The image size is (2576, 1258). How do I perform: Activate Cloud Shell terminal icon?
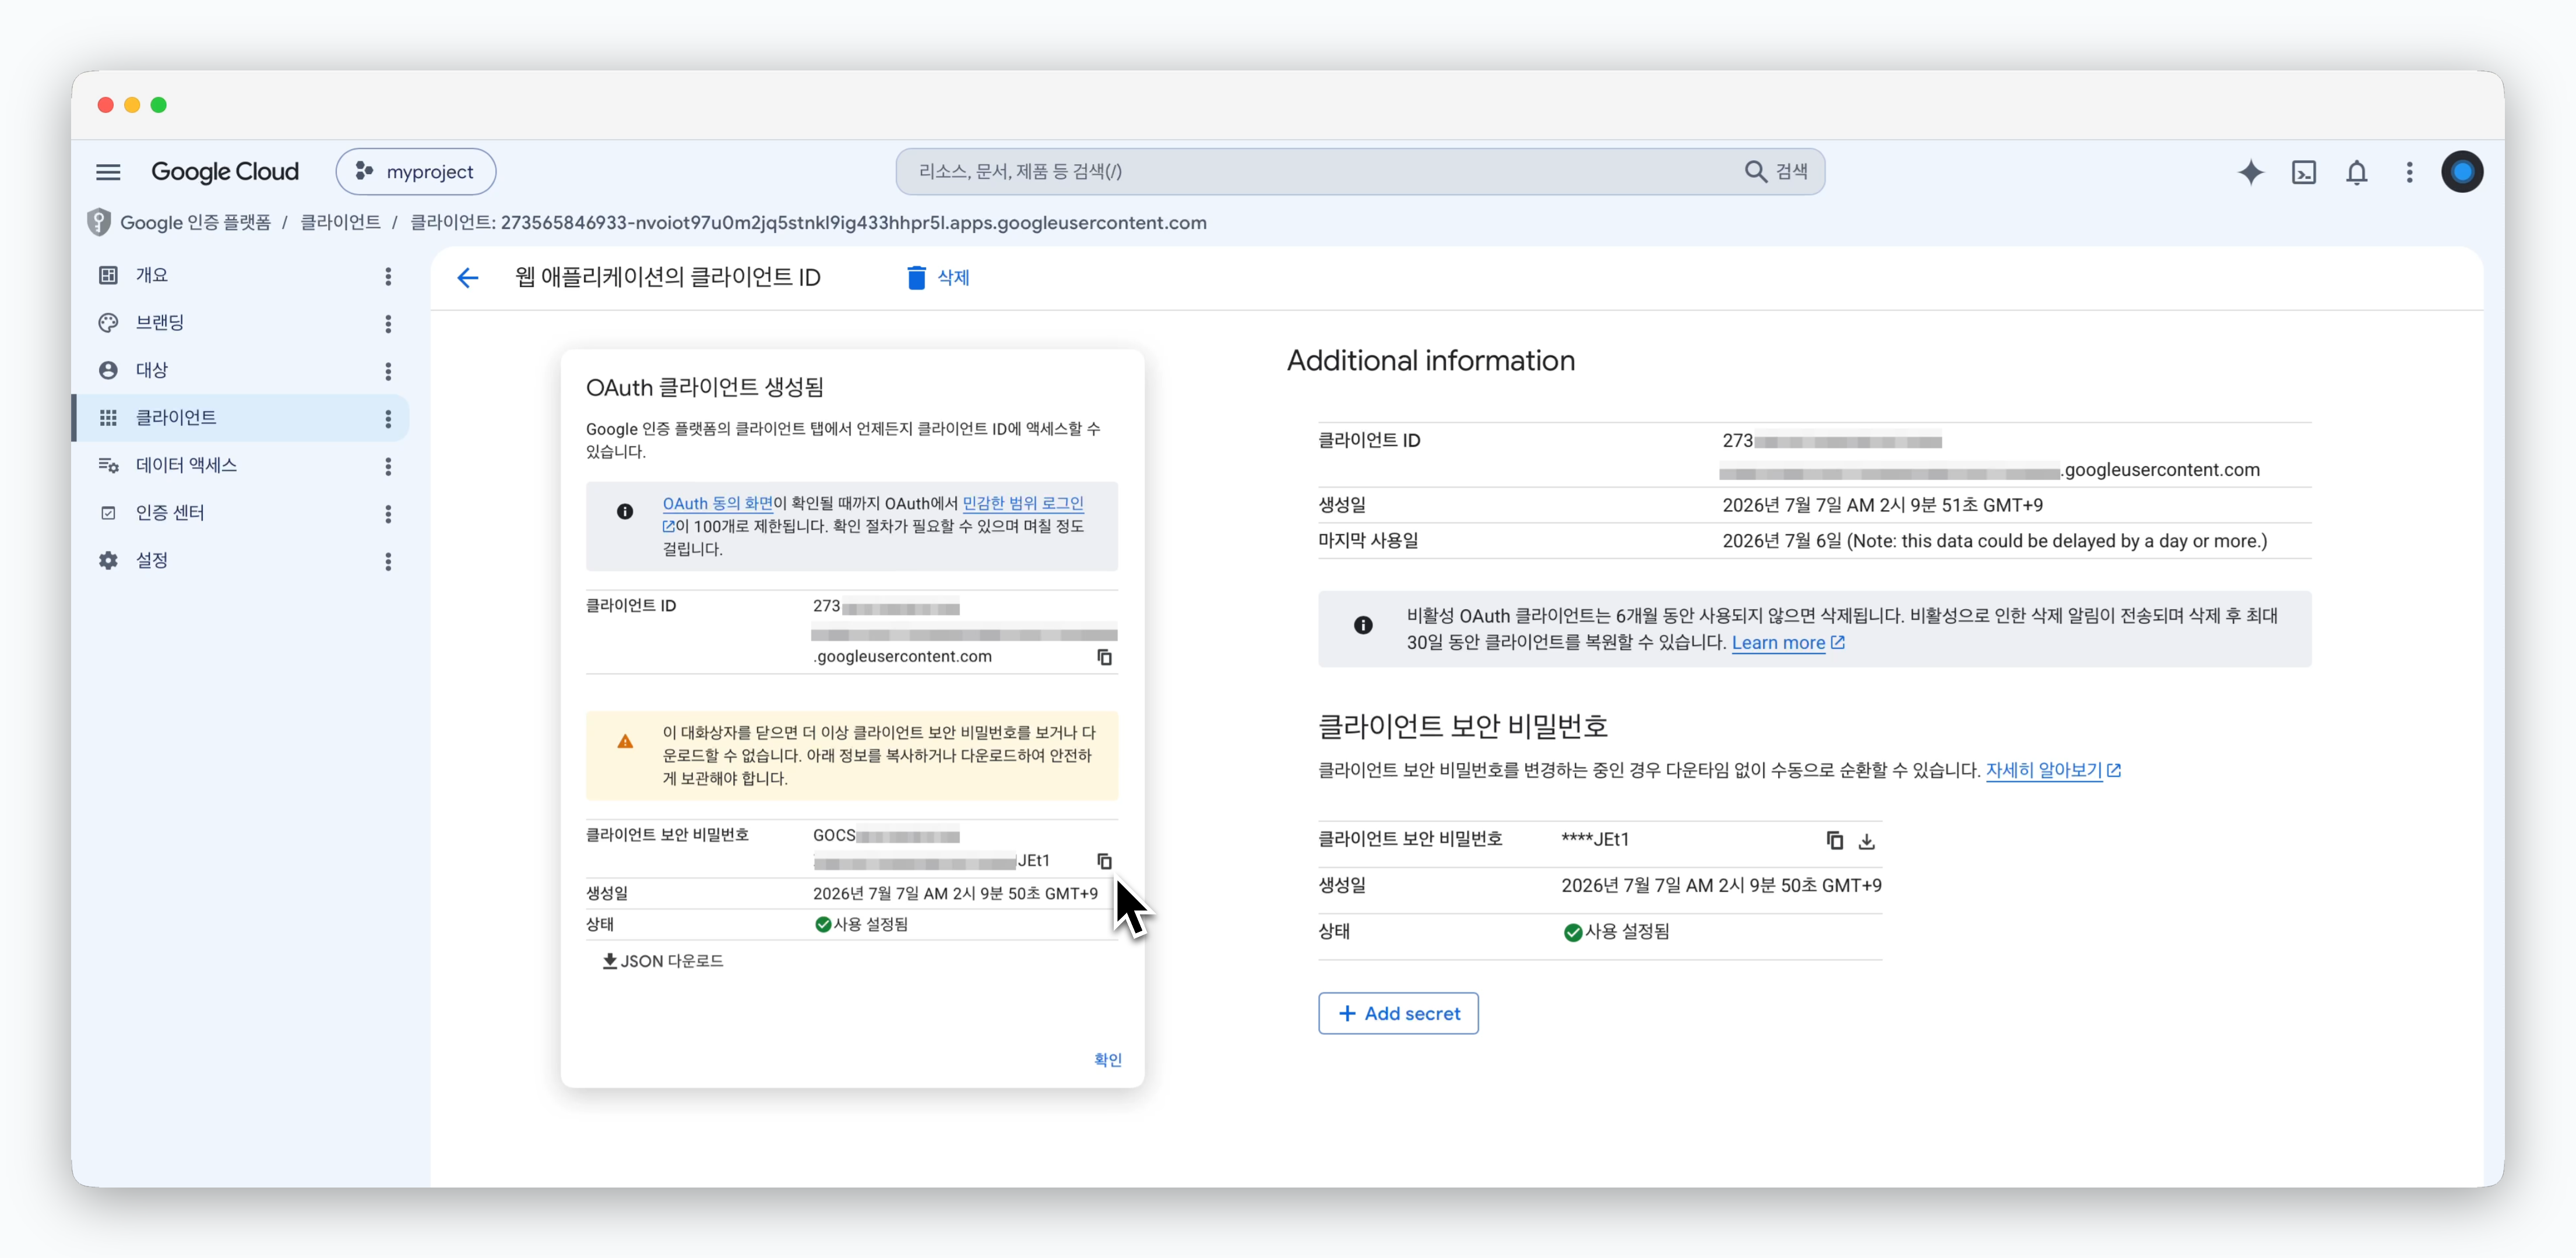pos(2304,172)
